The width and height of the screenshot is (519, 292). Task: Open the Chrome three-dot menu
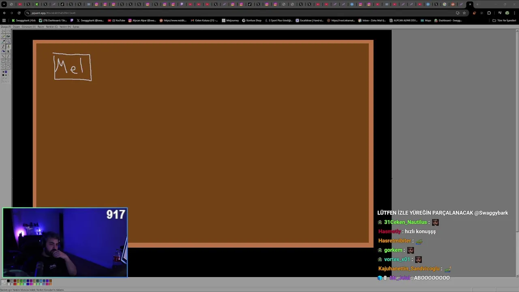point(514,13)
